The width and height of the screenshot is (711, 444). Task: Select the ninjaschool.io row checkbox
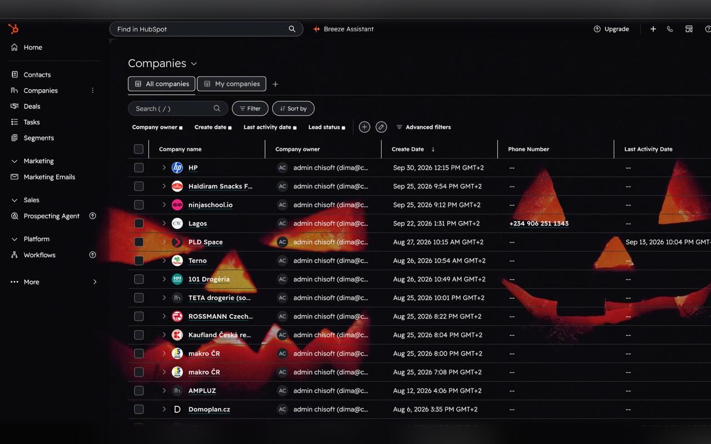click(139, 205)
